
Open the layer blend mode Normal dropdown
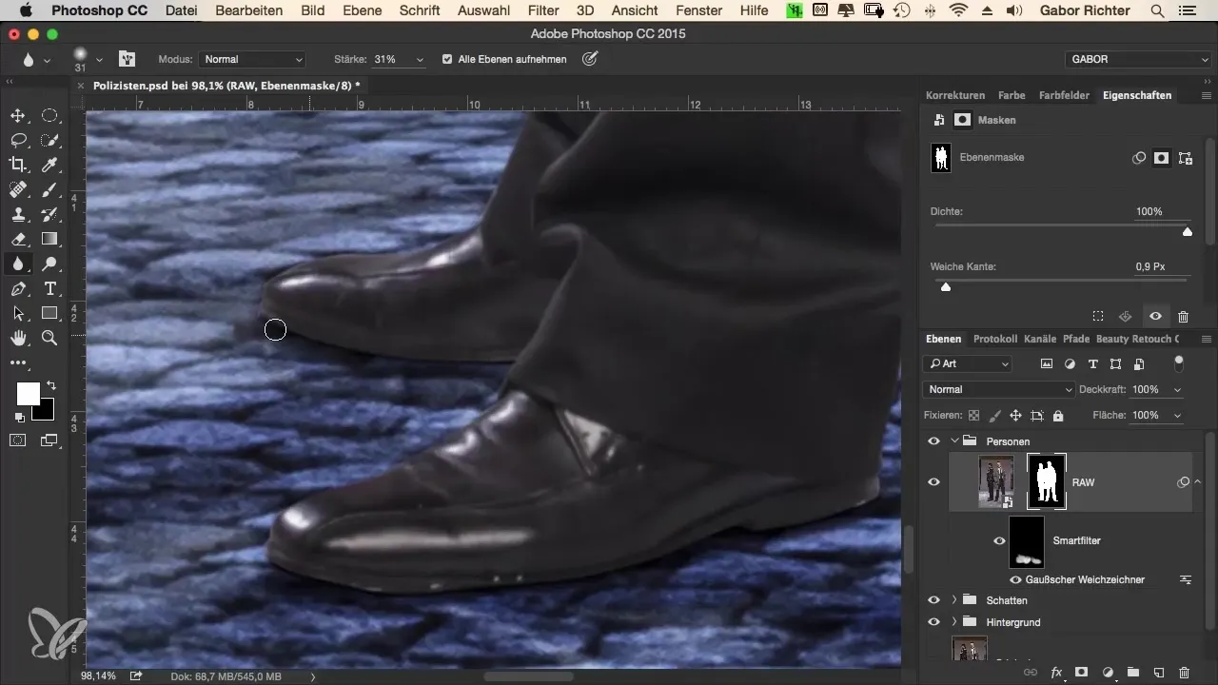tap(999, 389)
